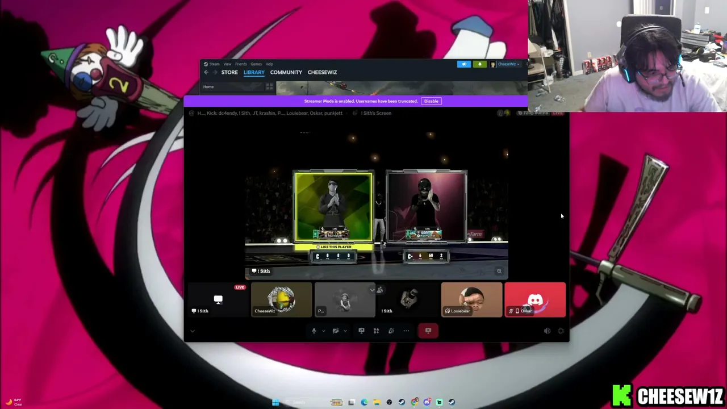
Task: Select the ! Sith LIVE screen share tile
Action: (218, 299)
